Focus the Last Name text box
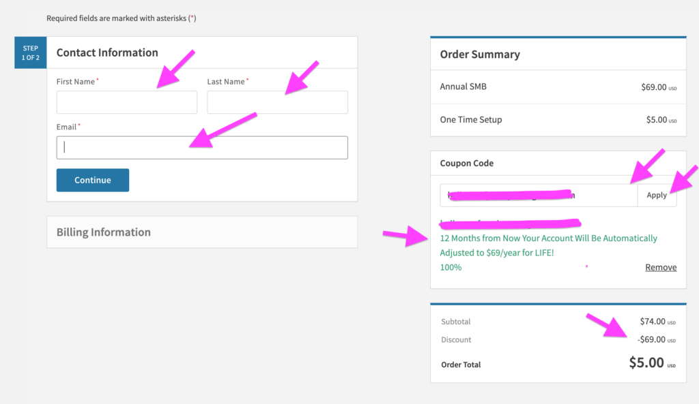 point(277,102)
